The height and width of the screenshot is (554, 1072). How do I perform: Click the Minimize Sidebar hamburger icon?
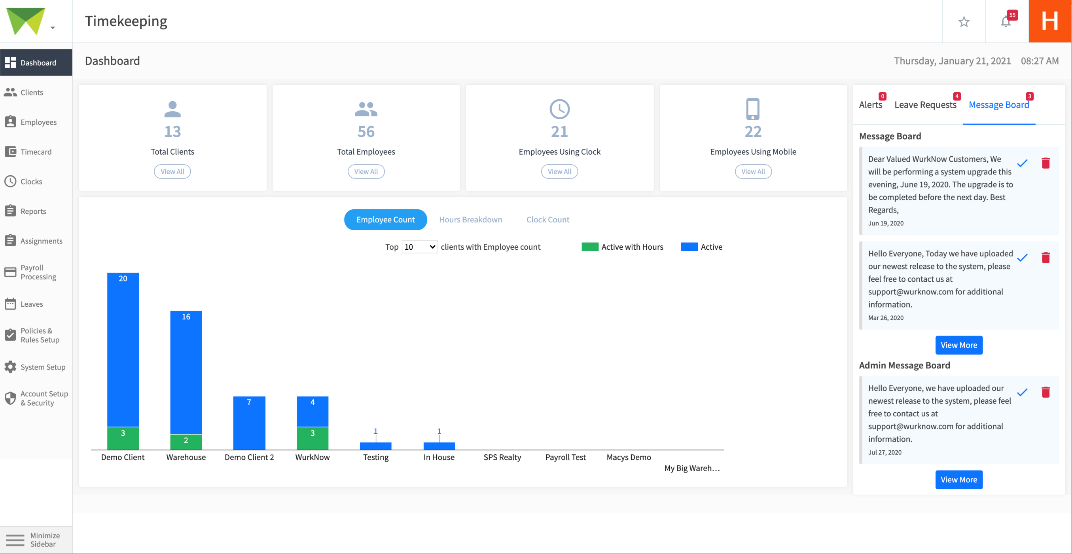click(15, 539)
